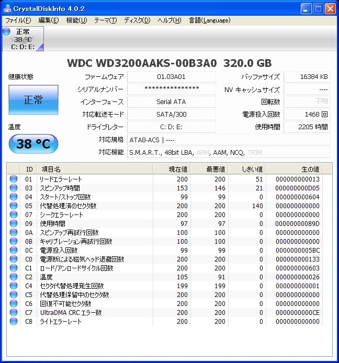Click status orb for attribute C4 セクタ代替処理発生回数
The image size is (339, 363).
[14, 286]
